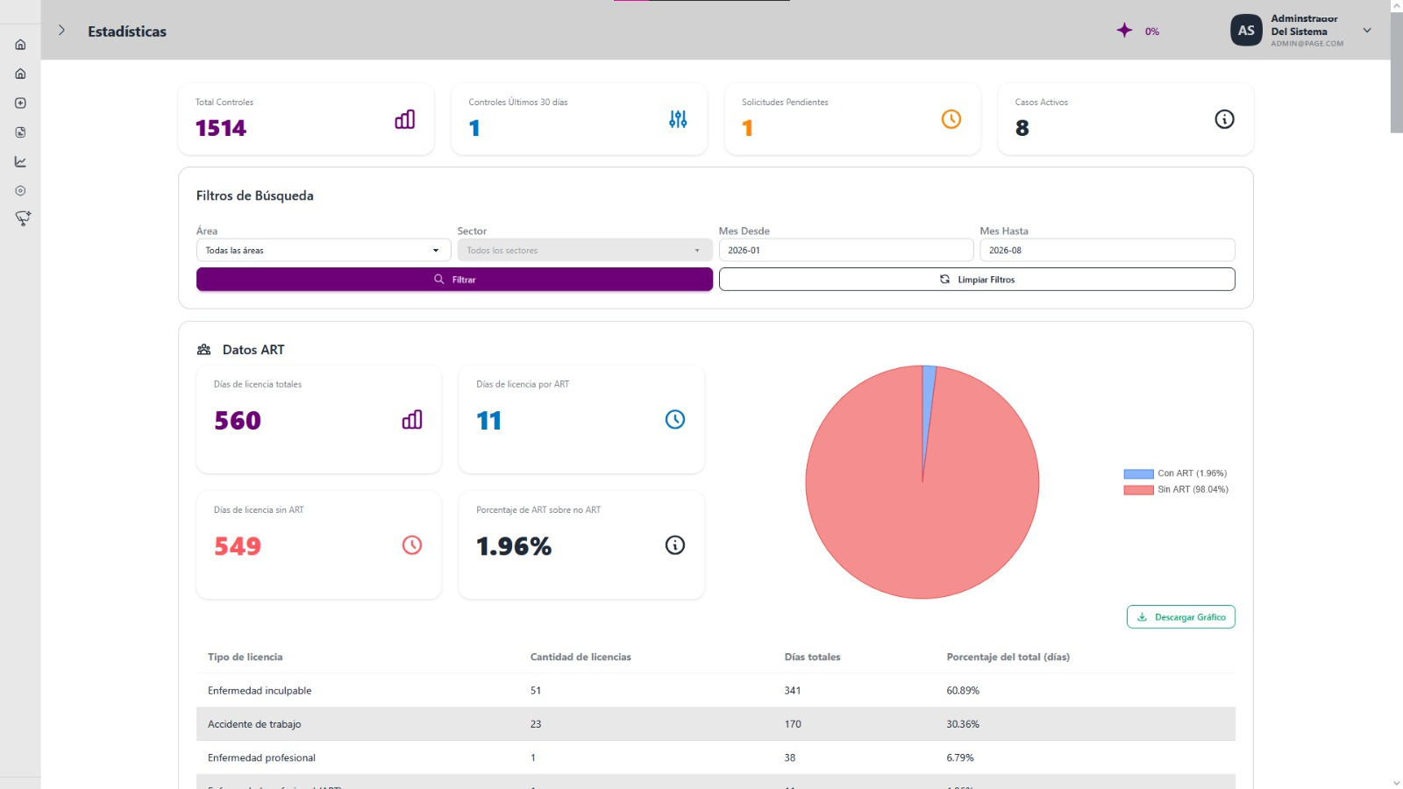Click the 6.79% percentage cell
1403x789 pixels.
960,758
